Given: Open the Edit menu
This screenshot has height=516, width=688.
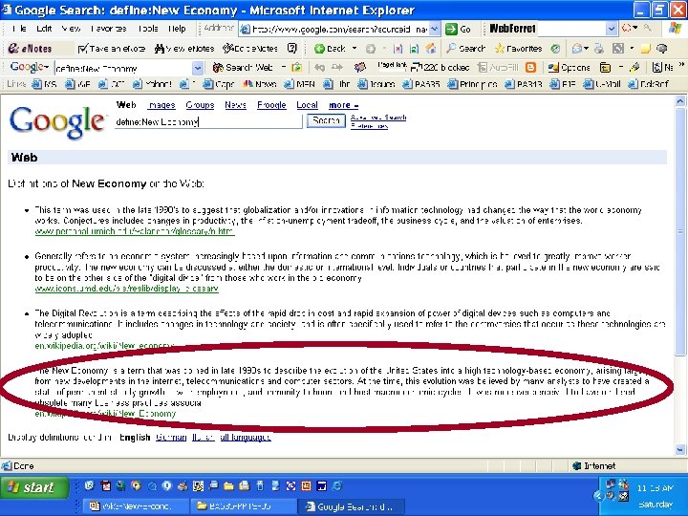Looking at the screenshot, I should tap(44, 29).
